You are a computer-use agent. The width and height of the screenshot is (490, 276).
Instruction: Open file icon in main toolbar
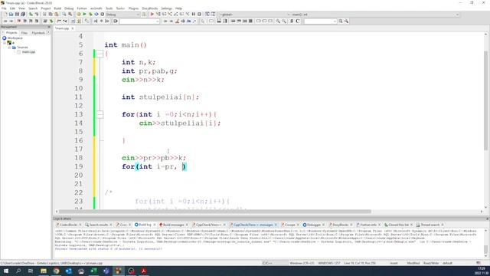(11, 15)
